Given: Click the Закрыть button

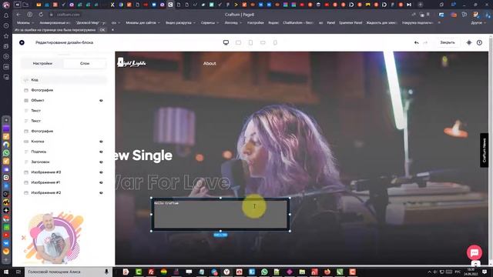Looking at the screenshot, I should tap(447, 42).
